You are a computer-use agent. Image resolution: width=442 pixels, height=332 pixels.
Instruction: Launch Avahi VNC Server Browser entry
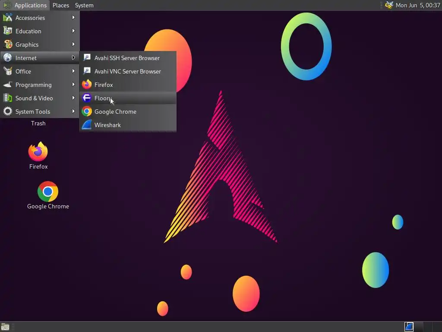128,71
